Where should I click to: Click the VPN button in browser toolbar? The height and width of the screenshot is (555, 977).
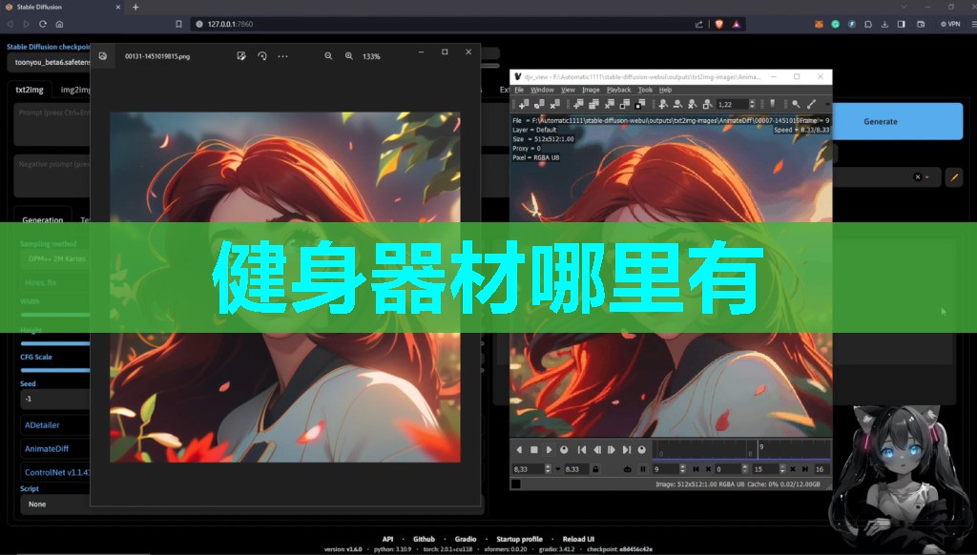point(950,24)
